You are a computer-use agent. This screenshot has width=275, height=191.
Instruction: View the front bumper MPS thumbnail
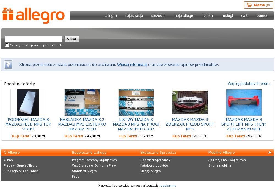[190, 103]
